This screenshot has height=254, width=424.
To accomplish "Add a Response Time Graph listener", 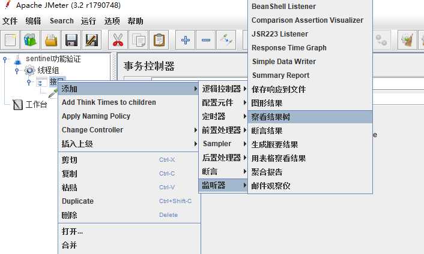I will (310, 48).
